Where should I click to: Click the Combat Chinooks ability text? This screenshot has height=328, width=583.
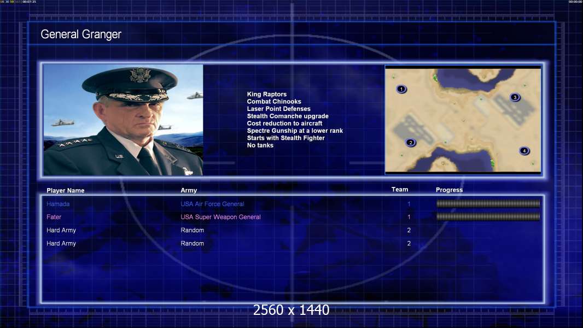(x=274, y=102)
